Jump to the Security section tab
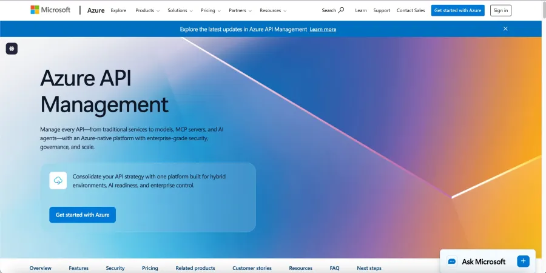This screenshot has width=546, height=273. [115, 268]
